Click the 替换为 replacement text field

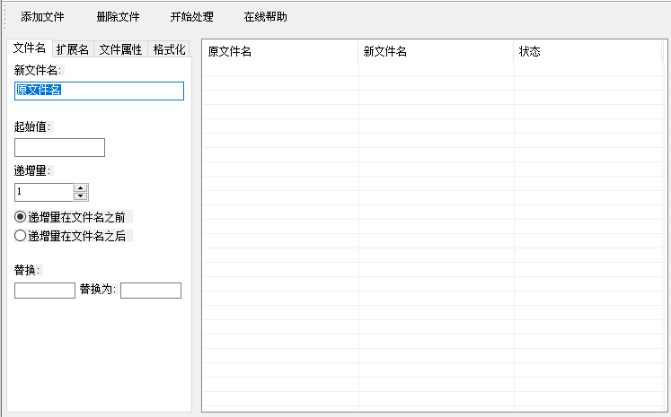(x=151, y=291)
